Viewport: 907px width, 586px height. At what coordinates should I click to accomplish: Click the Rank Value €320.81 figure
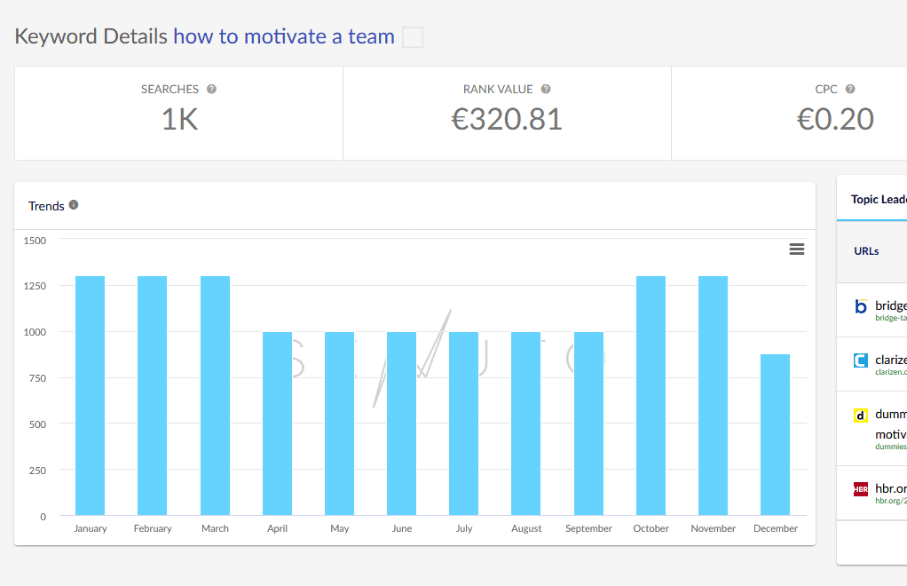tap(507, 119)
